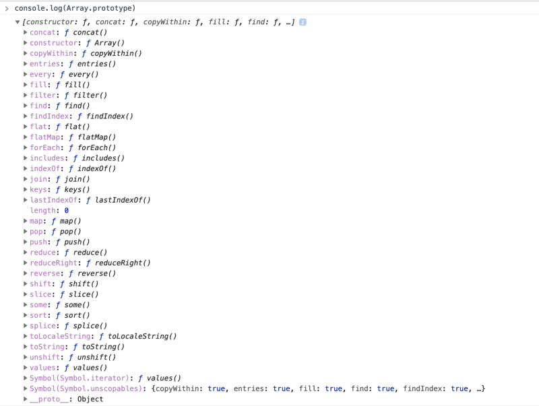Click the reduceRight property entry
Viewport: 539px width, 406px height.
coord(55,263)
